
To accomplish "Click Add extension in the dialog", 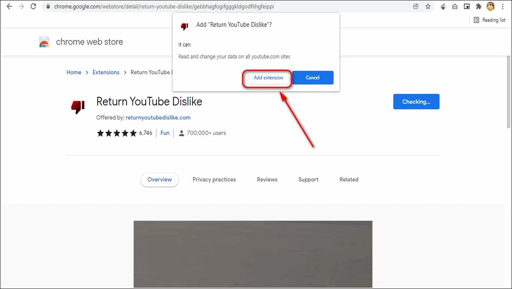I will [x=268, y=78].
